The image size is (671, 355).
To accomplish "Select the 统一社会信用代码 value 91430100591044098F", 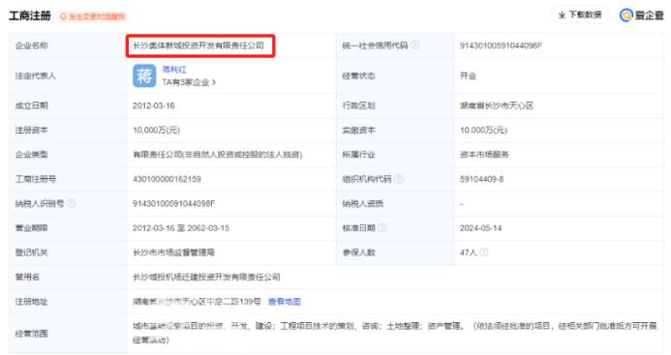I will click(501, 45).
